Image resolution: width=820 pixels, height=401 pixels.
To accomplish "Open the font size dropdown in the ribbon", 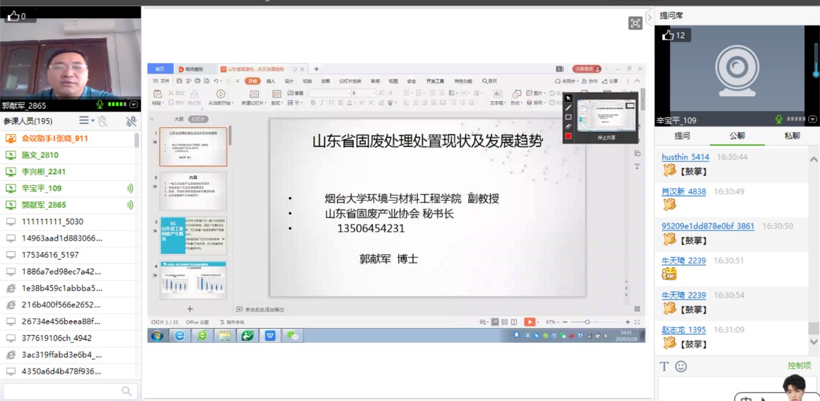I will tap(374, 92).
